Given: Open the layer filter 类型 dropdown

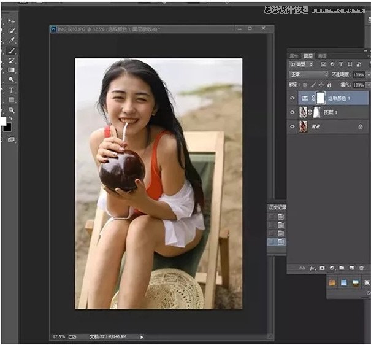Looking at the screenshot, I should tap(301, 64).
